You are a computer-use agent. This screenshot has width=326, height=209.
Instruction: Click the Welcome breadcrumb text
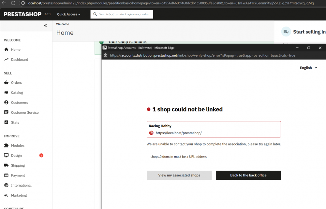pos(63,24)
